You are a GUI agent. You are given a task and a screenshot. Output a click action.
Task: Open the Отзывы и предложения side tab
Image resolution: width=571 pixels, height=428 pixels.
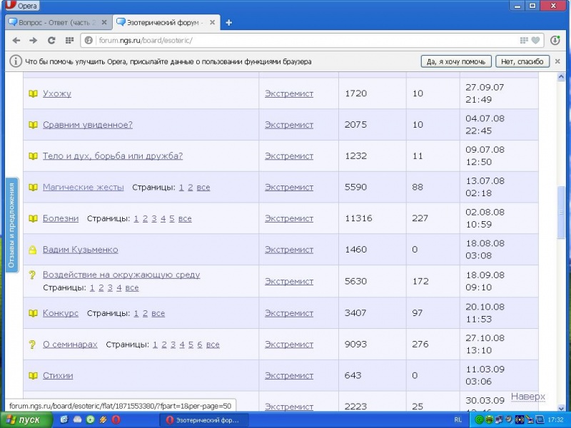(11, 225)
